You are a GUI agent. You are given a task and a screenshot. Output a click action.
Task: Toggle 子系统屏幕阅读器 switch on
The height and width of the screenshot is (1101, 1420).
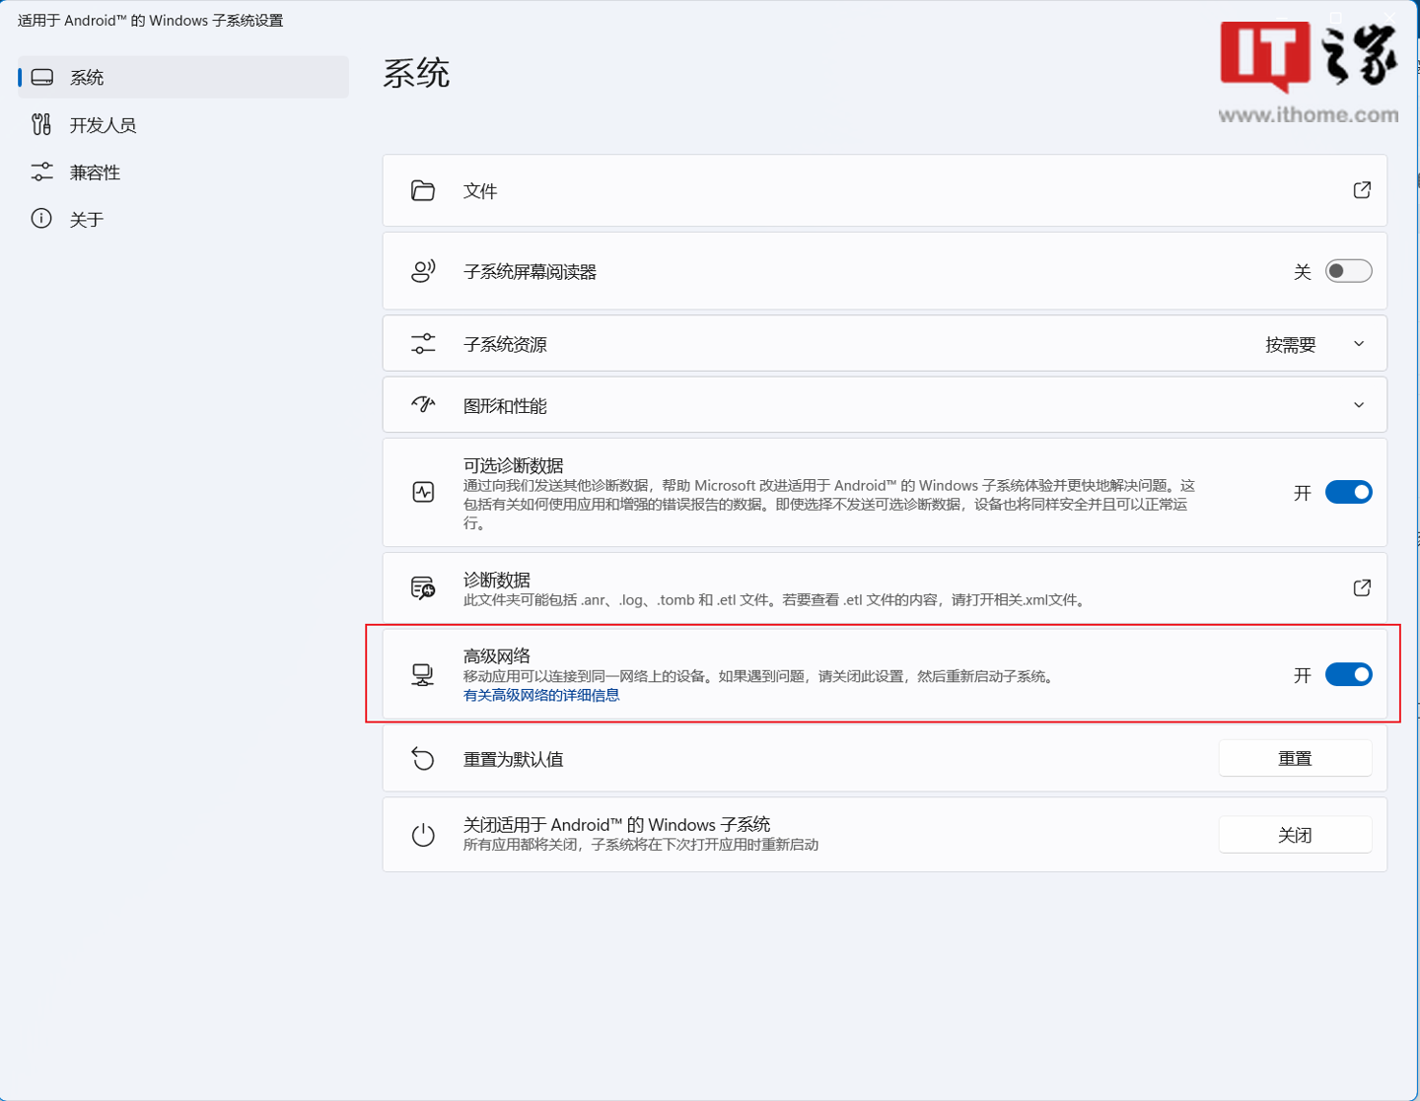click(1348, 271)
